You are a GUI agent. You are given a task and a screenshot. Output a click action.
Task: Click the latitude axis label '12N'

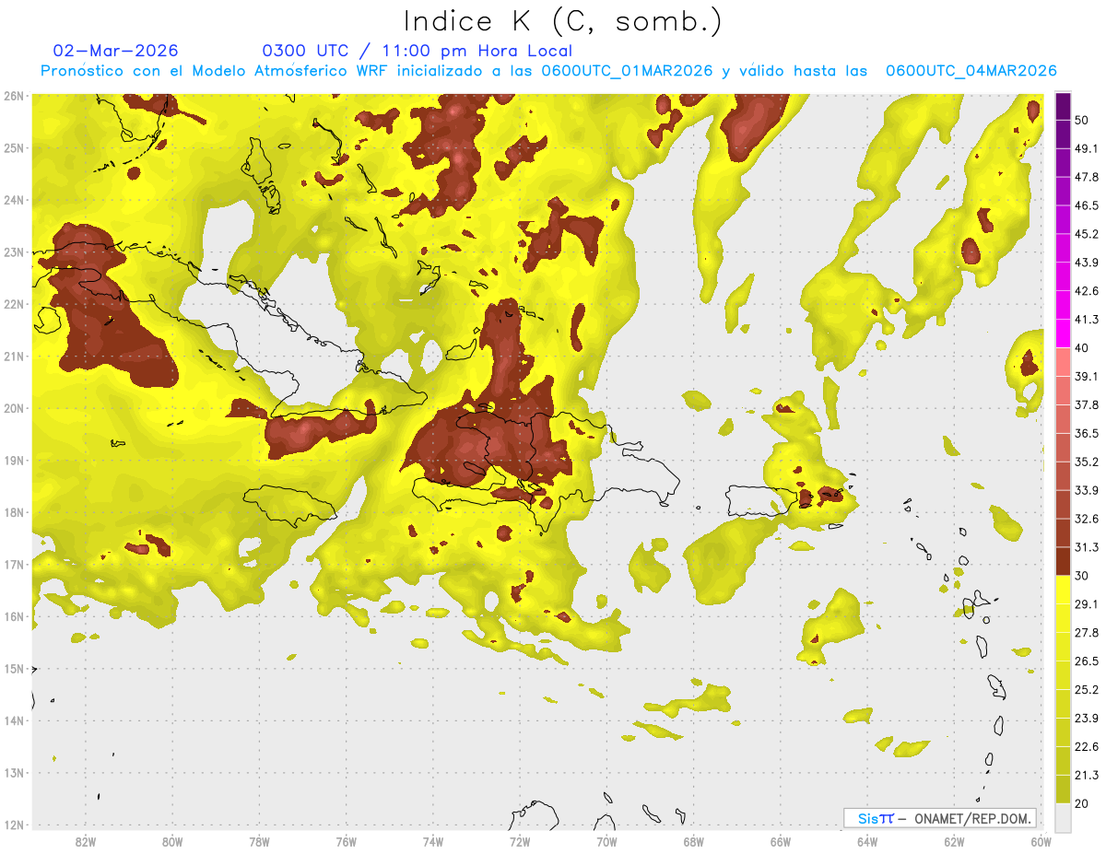(x=14, y=825)
